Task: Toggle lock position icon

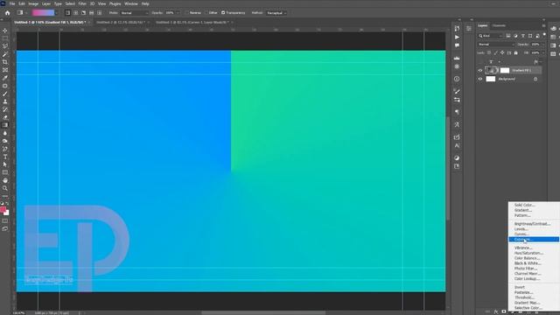Action: click(x=502, y=52)
